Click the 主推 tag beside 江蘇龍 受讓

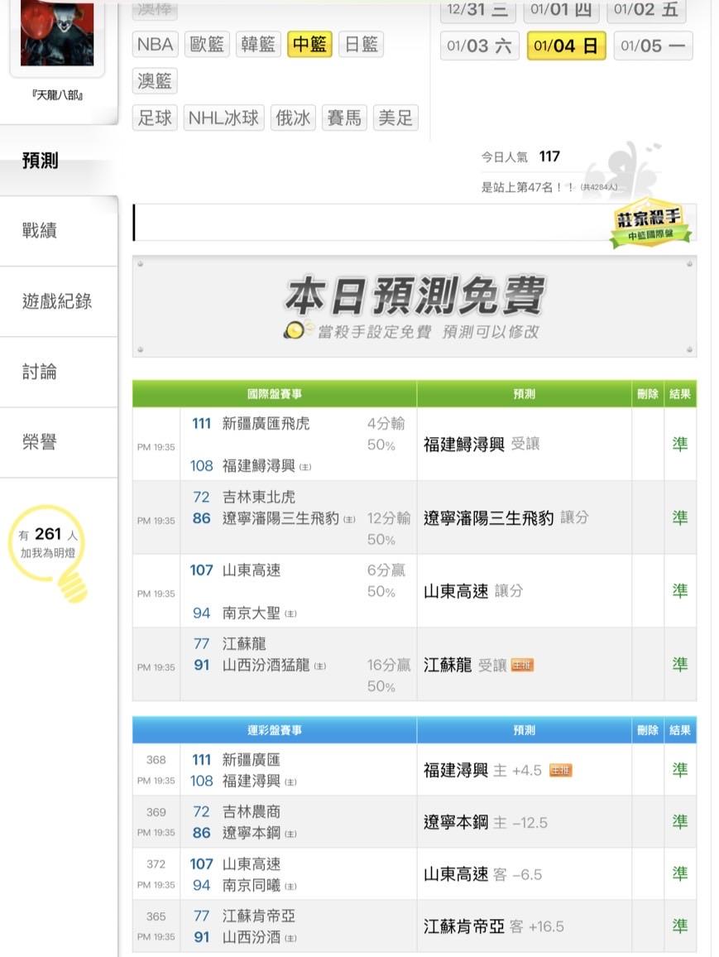[x=523, y=666]
